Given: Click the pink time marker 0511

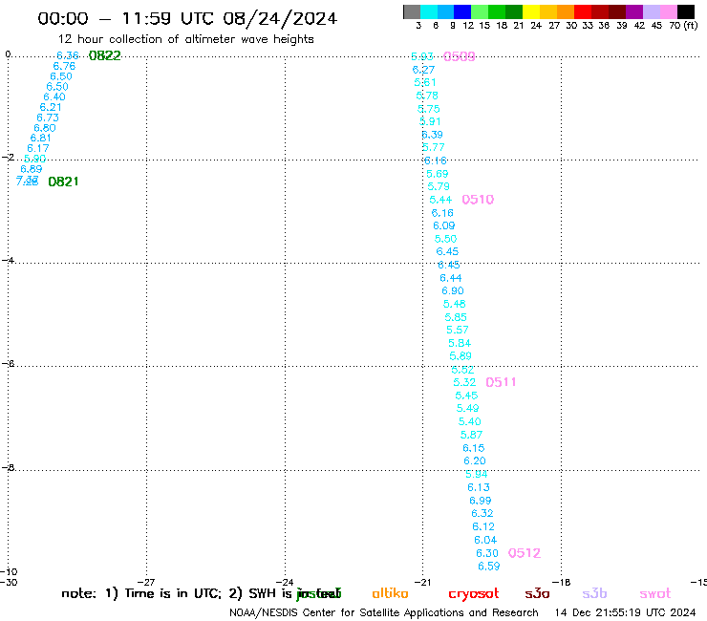Looking at the screenshot, I should (x=501, y=382).
